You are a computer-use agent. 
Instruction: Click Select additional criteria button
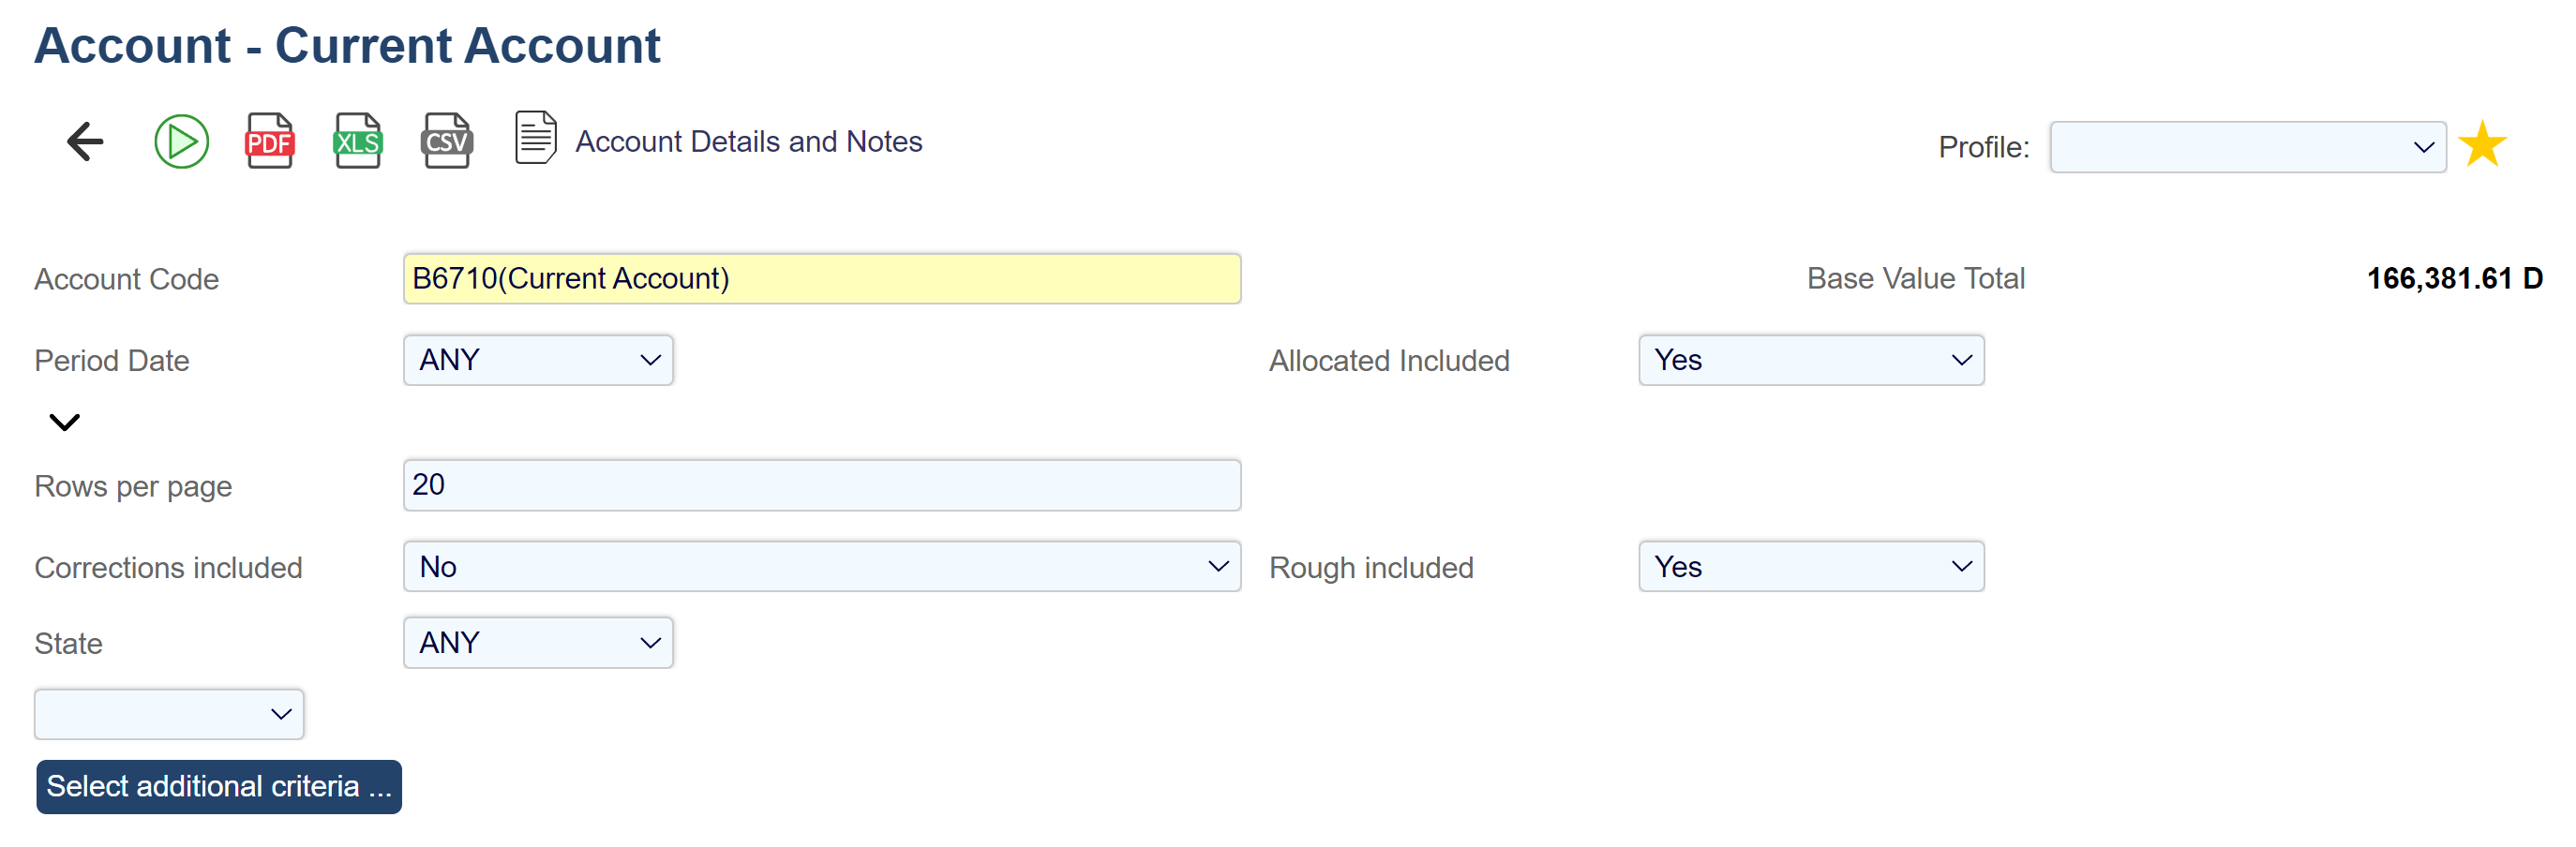pyautogui.click(x=219, y=786)
